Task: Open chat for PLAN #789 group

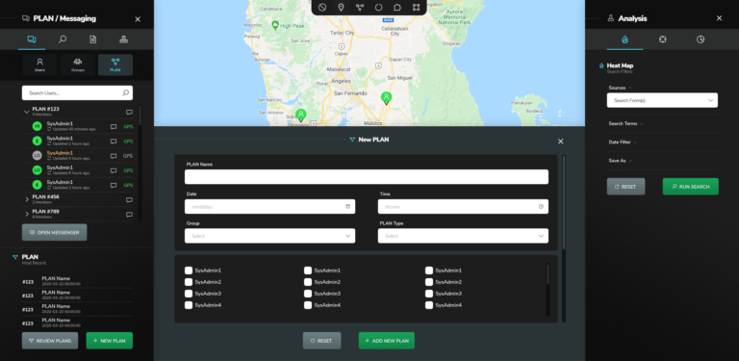Action: (129, 215)
